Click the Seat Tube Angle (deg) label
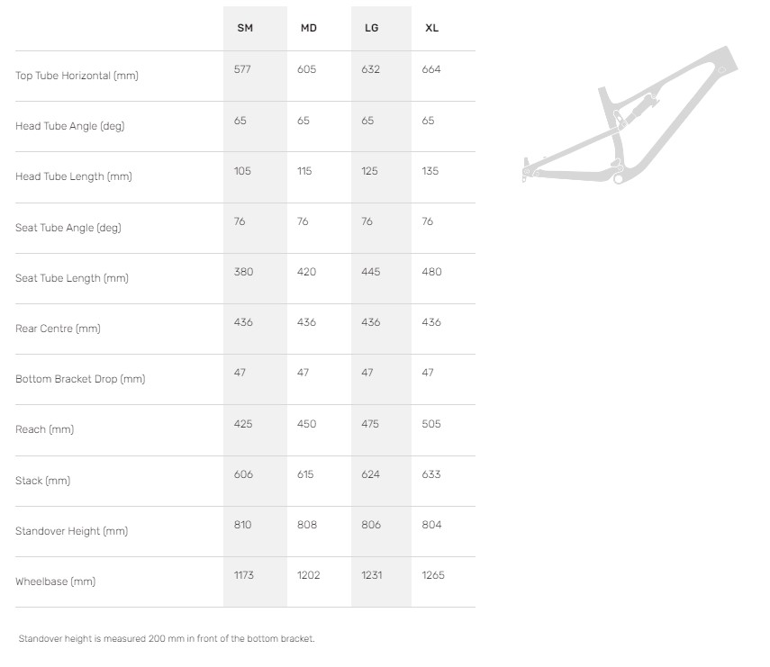This screenshot has height=667, width=770. click(68, 228)
